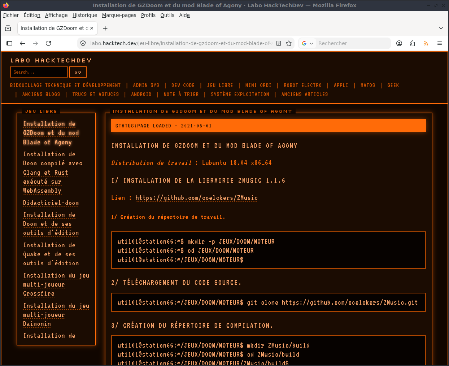Open the APPLI nav link

coord(341,86)
